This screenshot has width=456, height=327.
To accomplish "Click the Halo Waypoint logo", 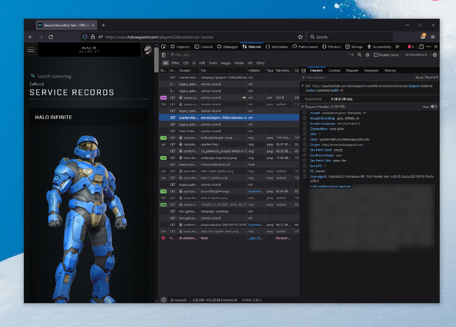I will (x=89, y=50).
